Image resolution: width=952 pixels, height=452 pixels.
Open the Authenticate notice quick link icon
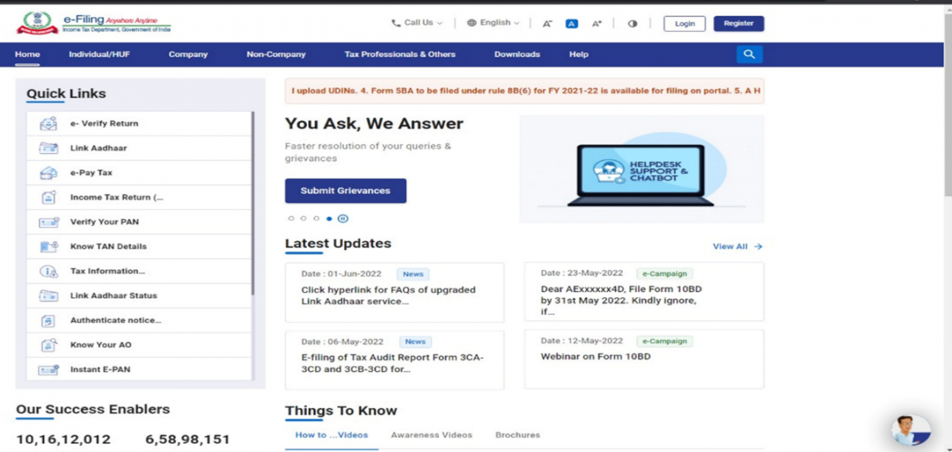coord(48,320)
